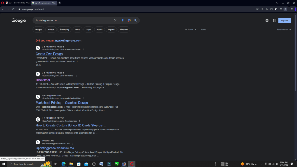The width and height of the screenshot is (297, 167).
Task: Expand the SafeSearch dropdown
Action: coord(284,30)
